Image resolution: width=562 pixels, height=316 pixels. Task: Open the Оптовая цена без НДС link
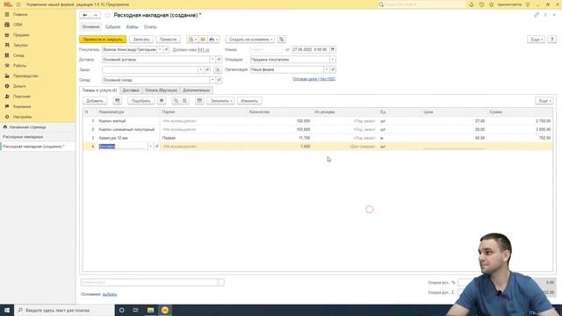(314, 79)
